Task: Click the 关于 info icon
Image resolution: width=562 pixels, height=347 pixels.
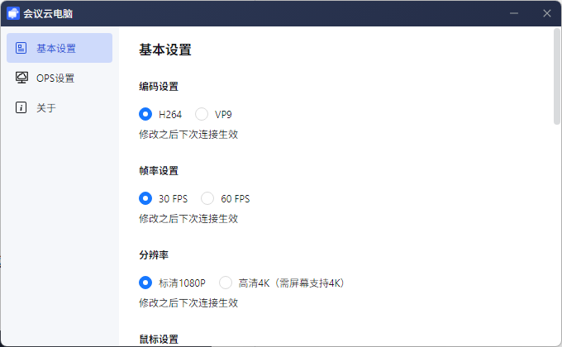Action: 21,107
